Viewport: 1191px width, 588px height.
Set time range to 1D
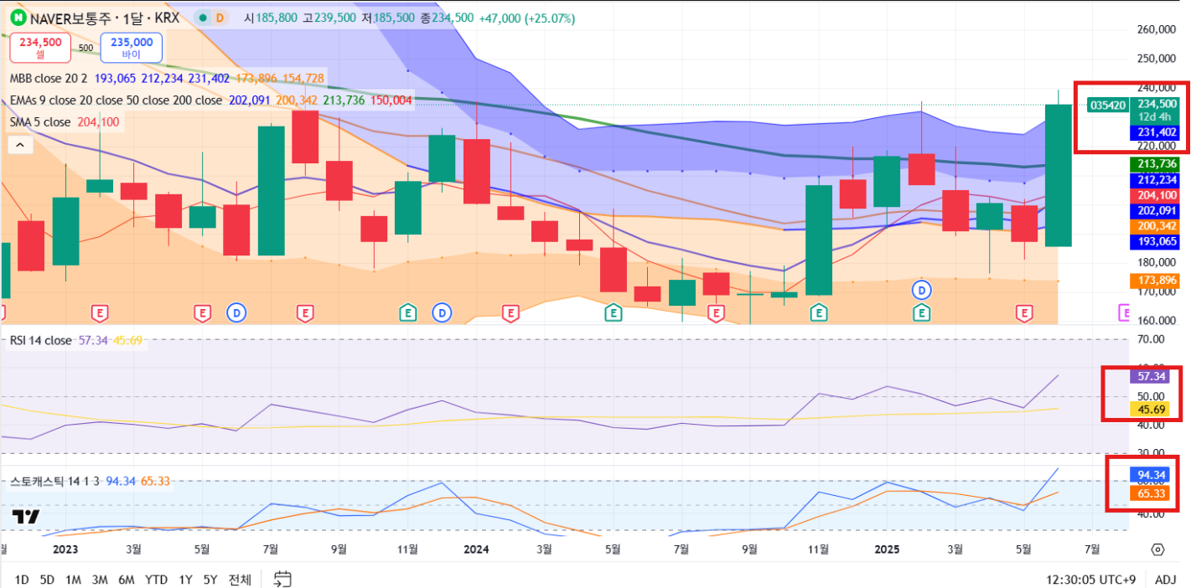22,579
